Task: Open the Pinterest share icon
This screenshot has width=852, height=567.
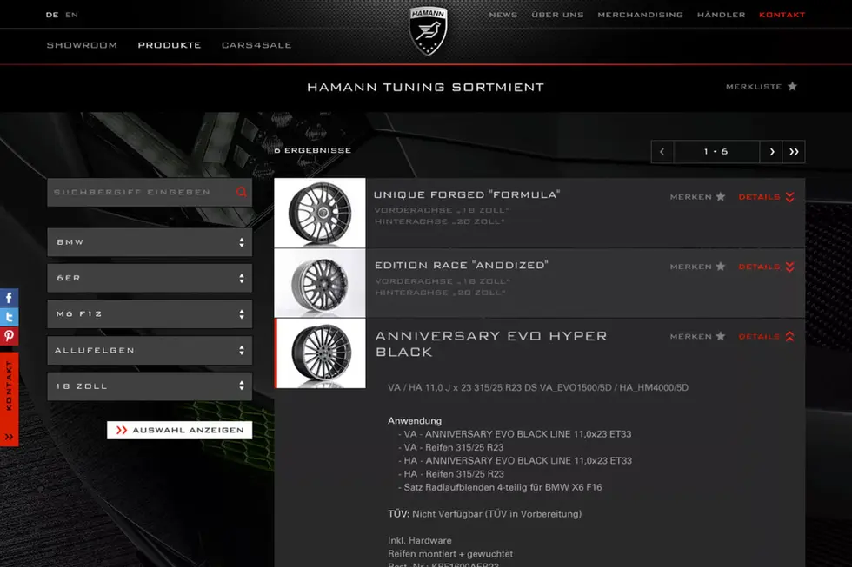Action: click(10, 336)
